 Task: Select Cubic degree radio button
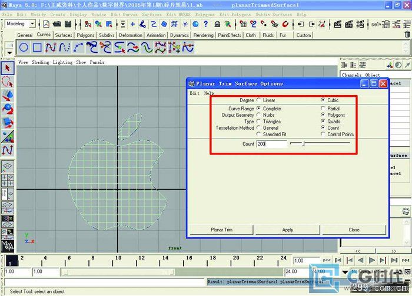(x=323, y=100)
